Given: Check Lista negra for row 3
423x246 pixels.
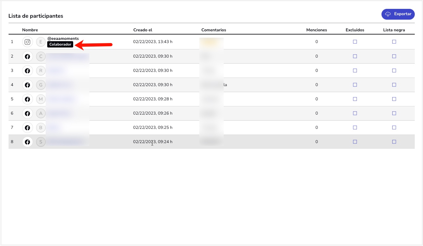Looking at the screenshot, I should click(x=394, y=71).
